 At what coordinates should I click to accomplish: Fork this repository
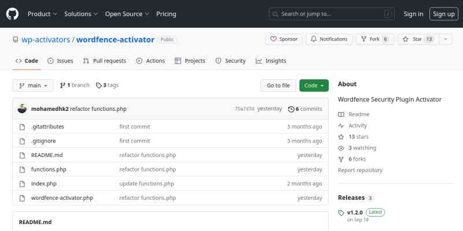(x=374, y=39)
